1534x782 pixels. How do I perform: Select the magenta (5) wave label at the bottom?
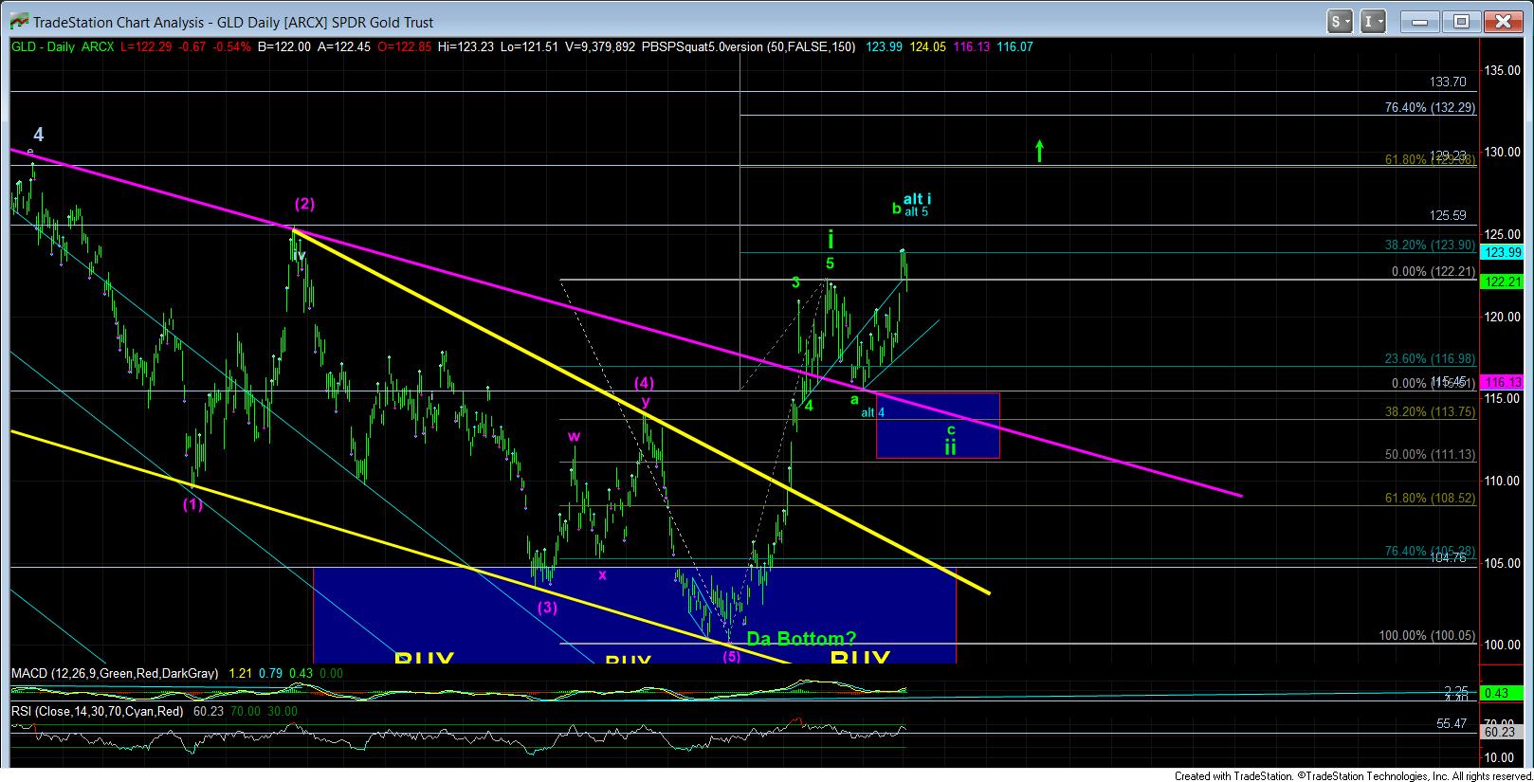[x=731, y=656]
